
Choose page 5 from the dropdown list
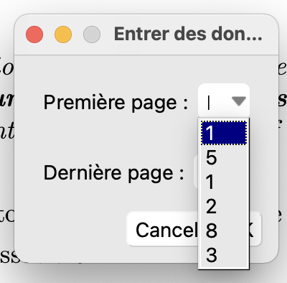tap(224, 157)
